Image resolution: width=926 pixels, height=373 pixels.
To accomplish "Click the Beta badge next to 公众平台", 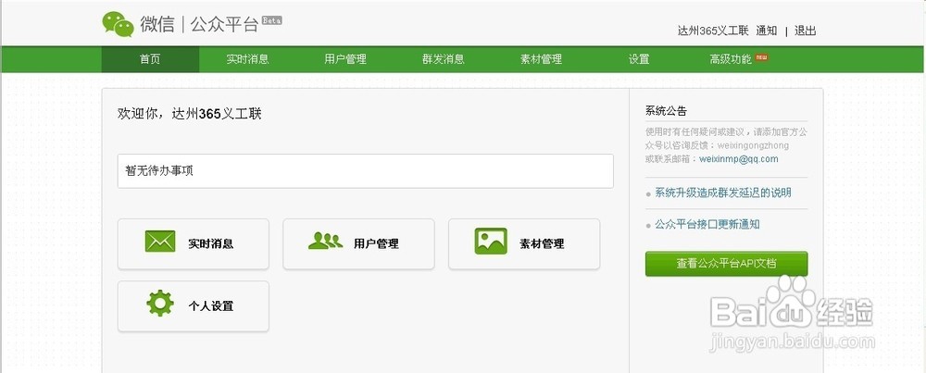I will (271, 20).
